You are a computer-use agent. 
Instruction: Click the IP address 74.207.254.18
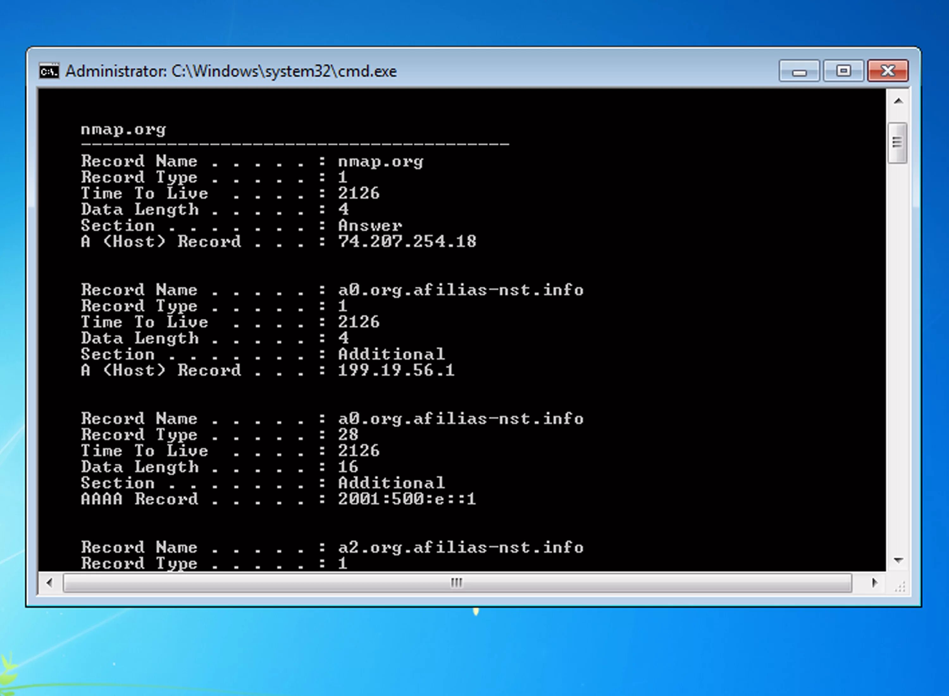(x=407, y=242)
